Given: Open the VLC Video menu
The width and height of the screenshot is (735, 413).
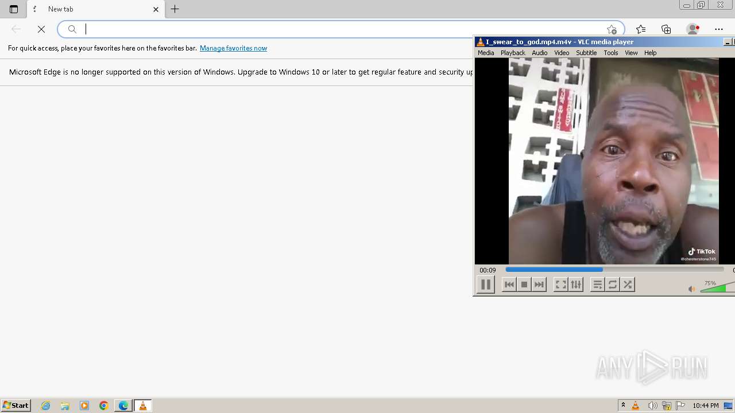Looking at the screenshot, I should 562,53.
